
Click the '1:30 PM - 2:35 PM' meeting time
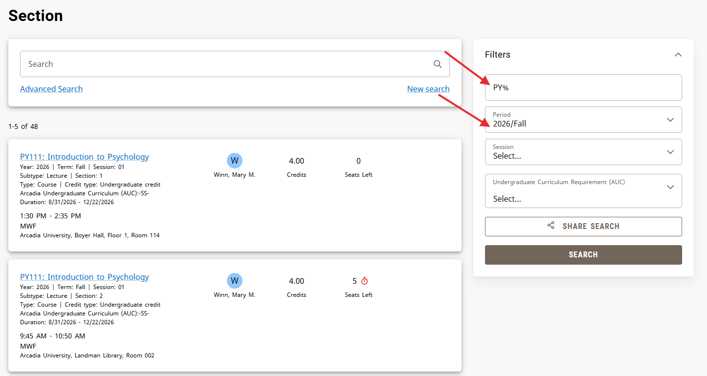coord(50,216)
